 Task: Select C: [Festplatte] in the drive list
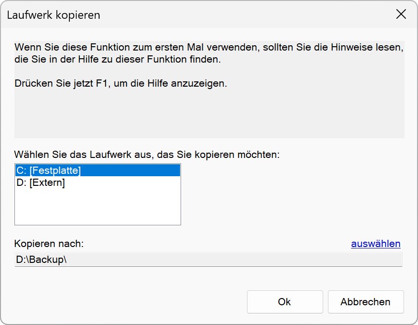[48, 170]
